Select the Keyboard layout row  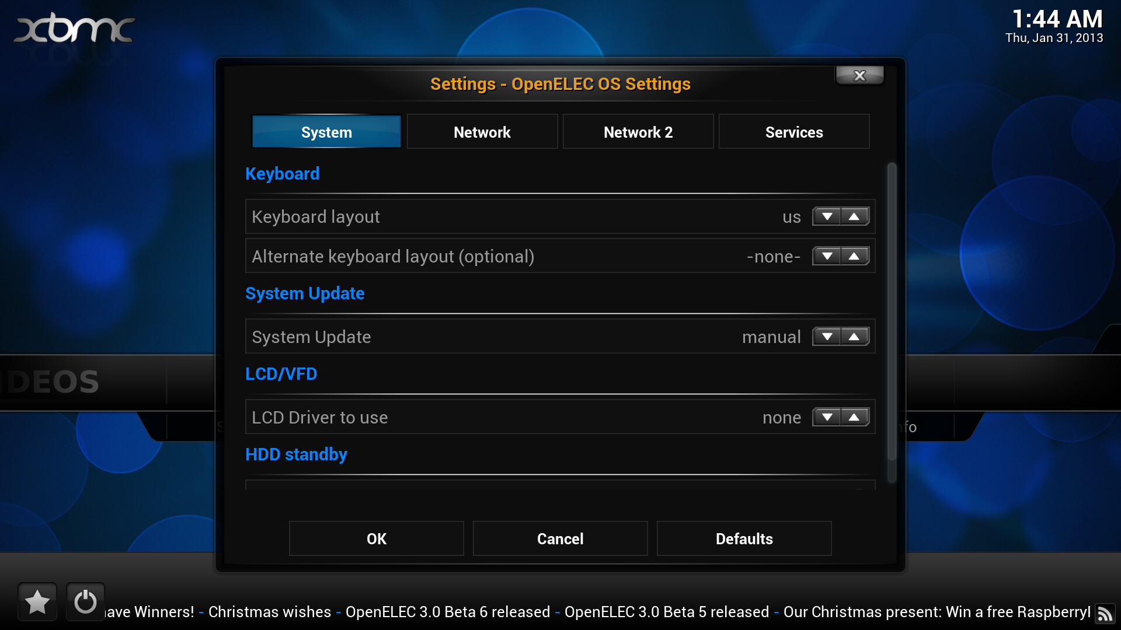560,216
